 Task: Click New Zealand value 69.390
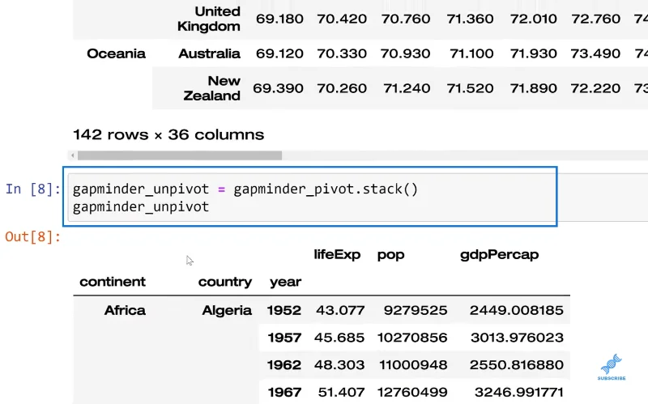pyautogui.click(x=278, y=88)
